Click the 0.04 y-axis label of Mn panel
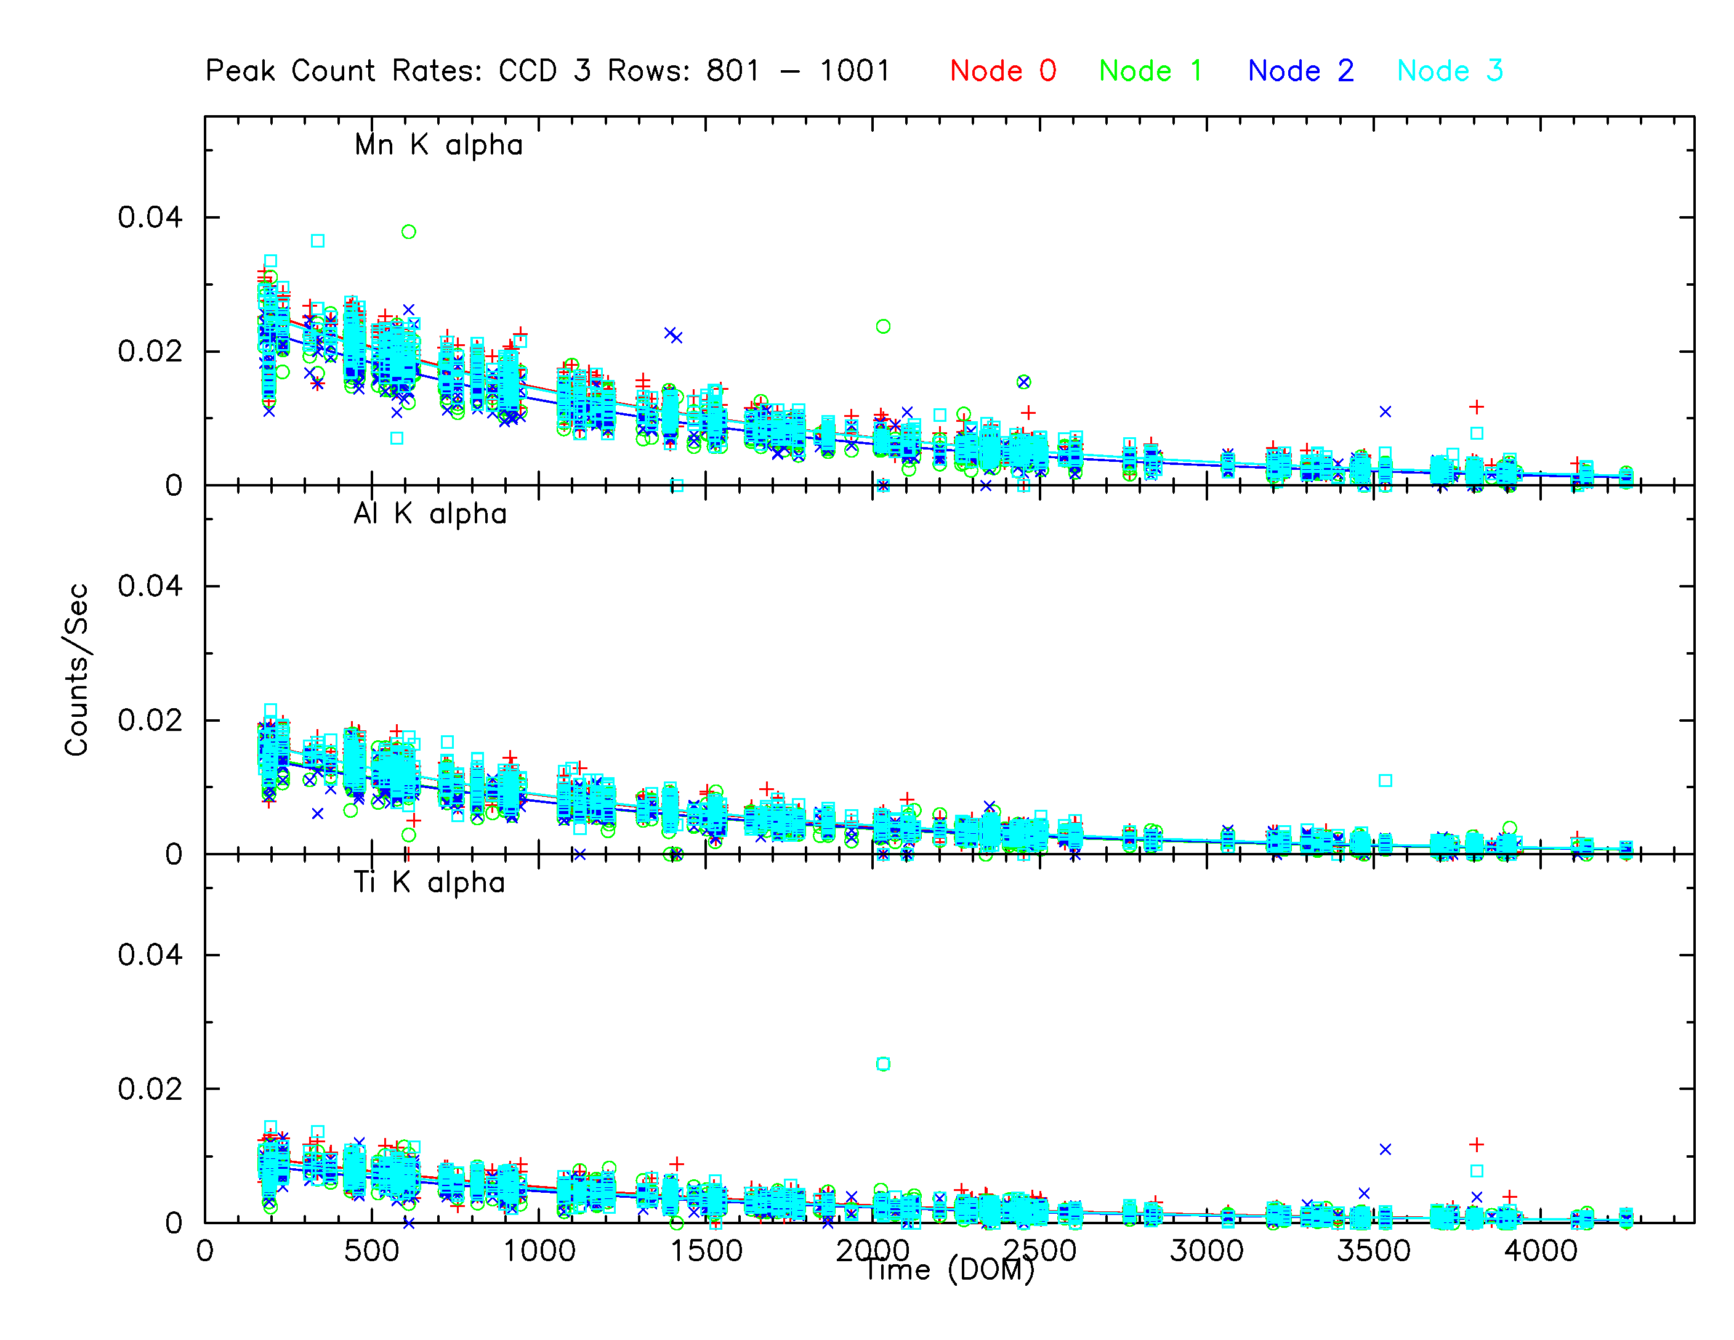The height and width of the screenshot is (1340, 1734). pyautogui.click(x=150, y=217)
